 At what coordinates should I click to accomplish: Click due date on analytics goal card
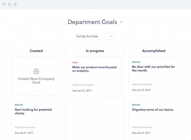[x=81, y=90]
